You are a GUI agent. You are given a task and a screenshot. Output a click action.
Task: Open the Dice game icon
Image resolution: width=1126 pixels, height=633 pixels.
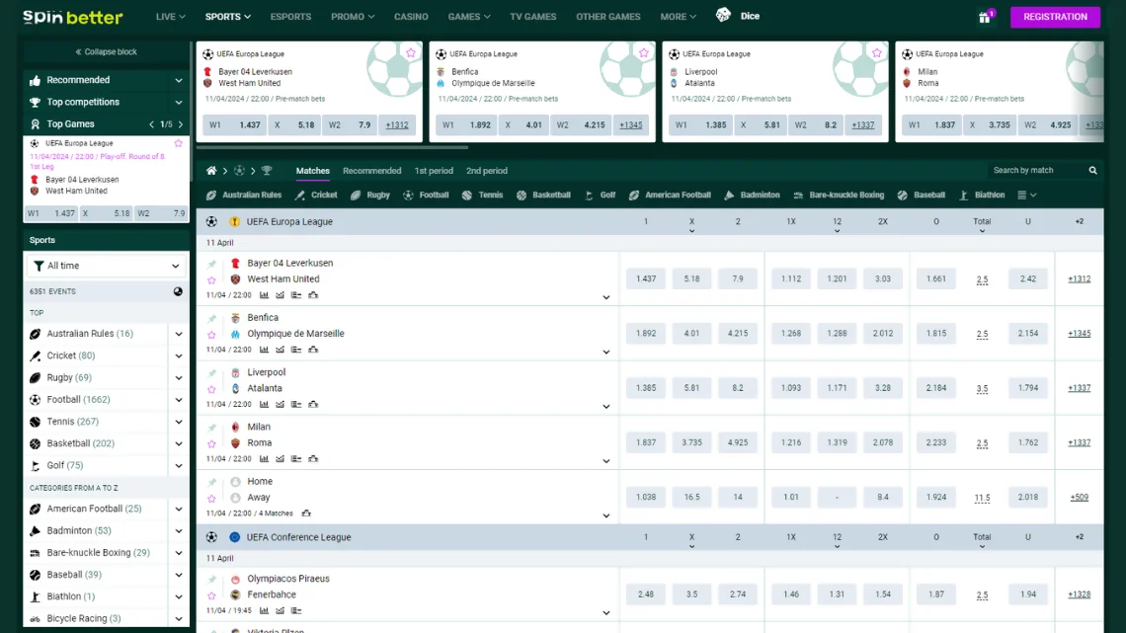(x=723, y=15)
